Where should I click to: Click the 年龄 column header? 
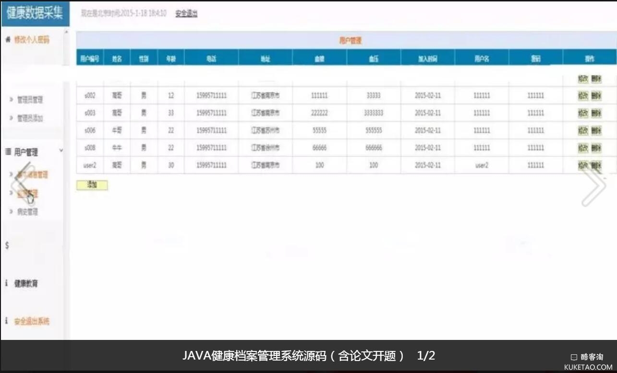coord(171,58)
